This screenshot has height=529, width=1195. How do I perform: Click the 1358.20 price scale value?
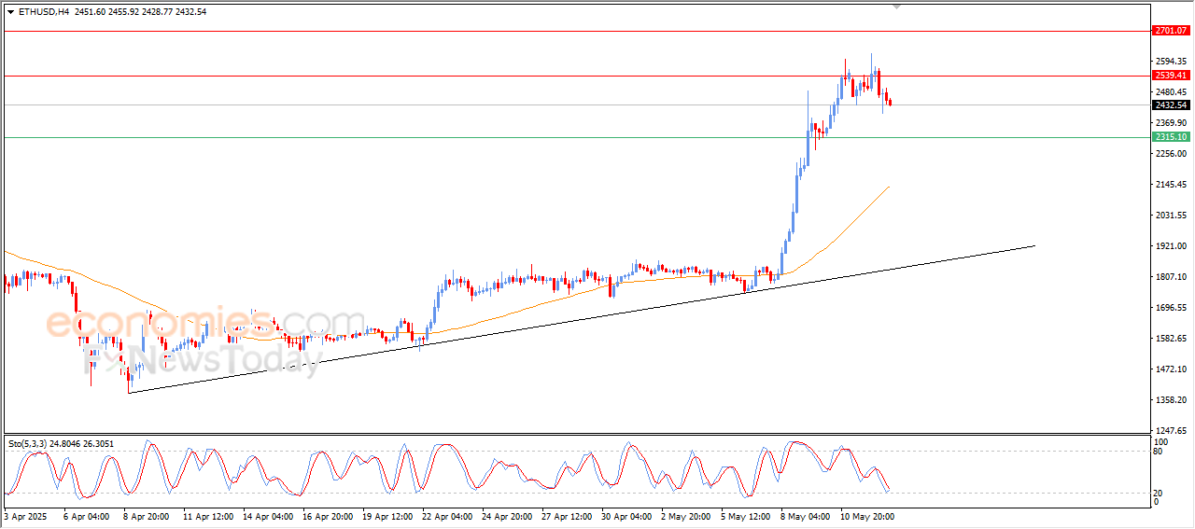(x=1171, y=400)
